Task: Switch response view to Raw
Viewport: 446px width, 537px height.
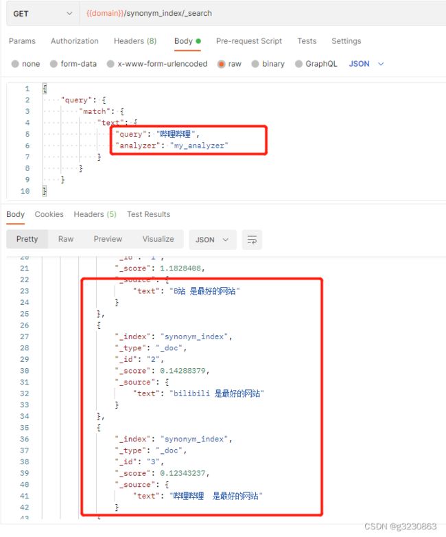Action: click(66, 239)
